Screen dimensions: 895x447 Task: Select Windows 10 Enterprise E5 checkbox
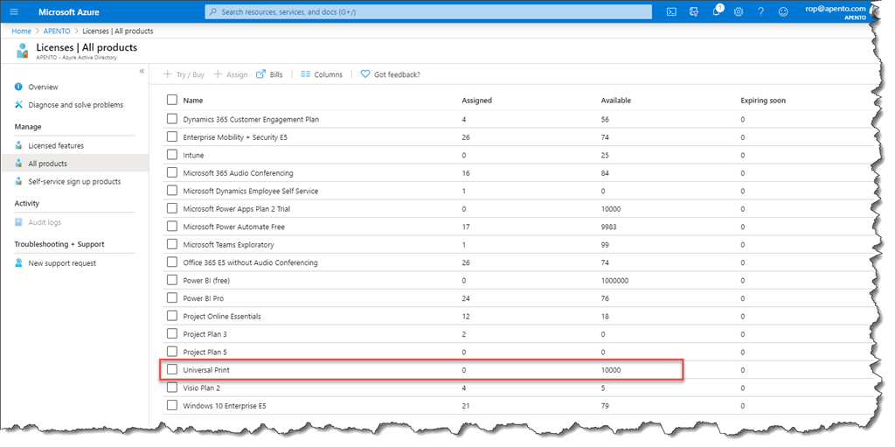[172, 405]
